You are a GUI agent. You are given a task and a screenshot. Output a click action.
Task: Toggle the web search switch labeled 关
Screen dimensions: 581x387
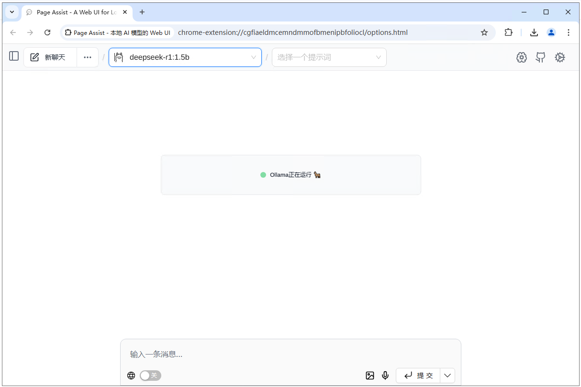click(150, 376)
